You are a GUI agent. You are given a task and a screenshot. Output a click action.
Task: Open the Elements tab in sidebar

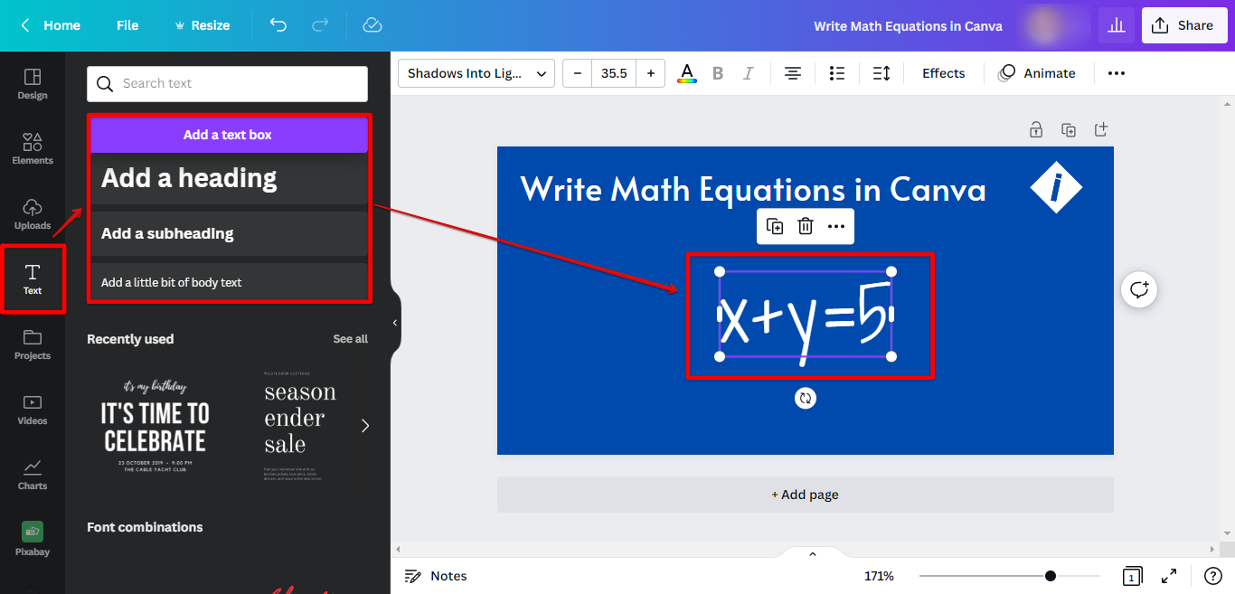33,148
